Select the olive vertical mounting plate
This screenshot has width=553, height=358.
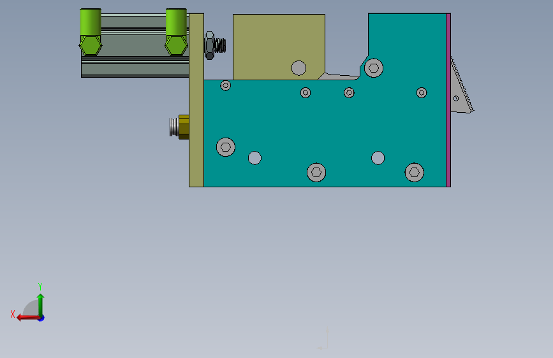coord(196,100)
